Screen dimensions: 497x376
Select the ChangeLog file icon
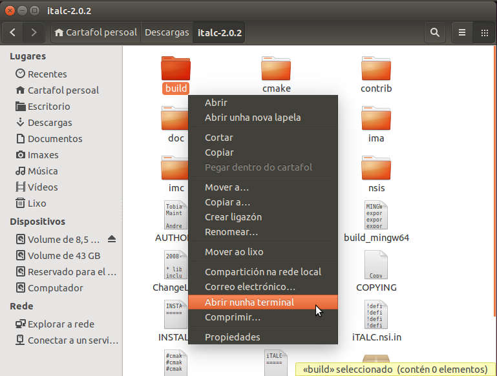pos(176,265)
